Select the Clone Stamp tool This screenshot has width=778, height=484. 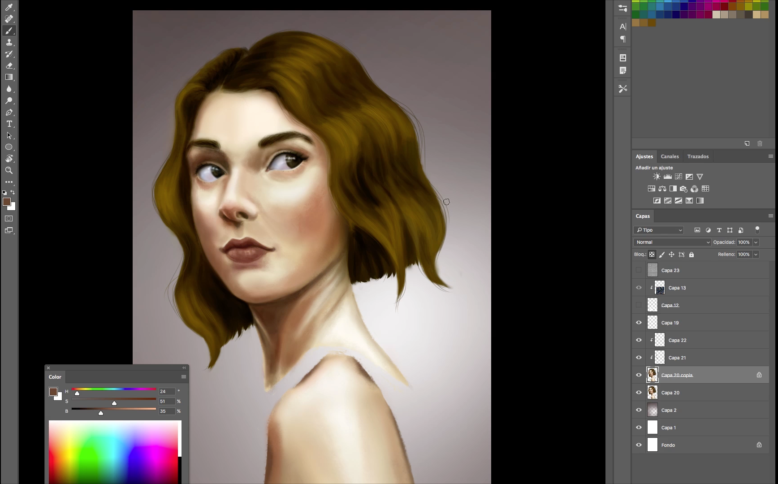pyautogui.click(x=9, y=42)
